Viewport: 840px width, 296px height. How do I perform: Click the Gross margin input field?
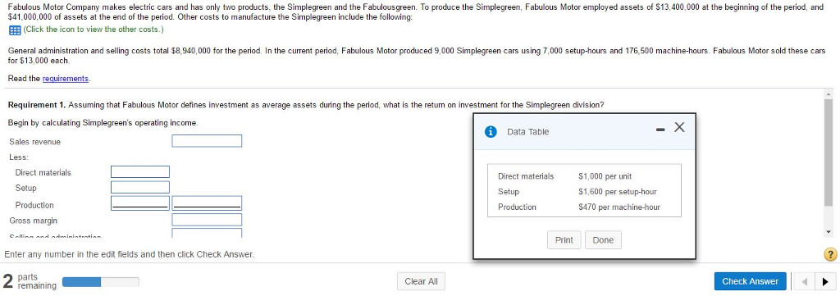[207, 220]
